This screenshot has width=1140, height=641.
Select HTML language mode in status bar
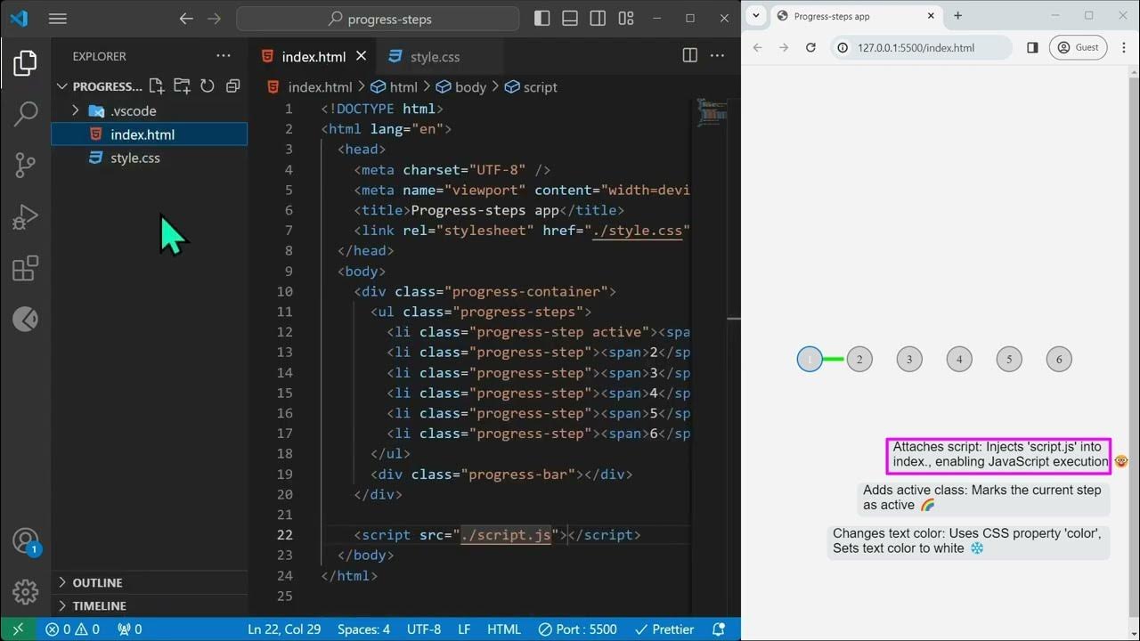[504, 629]
